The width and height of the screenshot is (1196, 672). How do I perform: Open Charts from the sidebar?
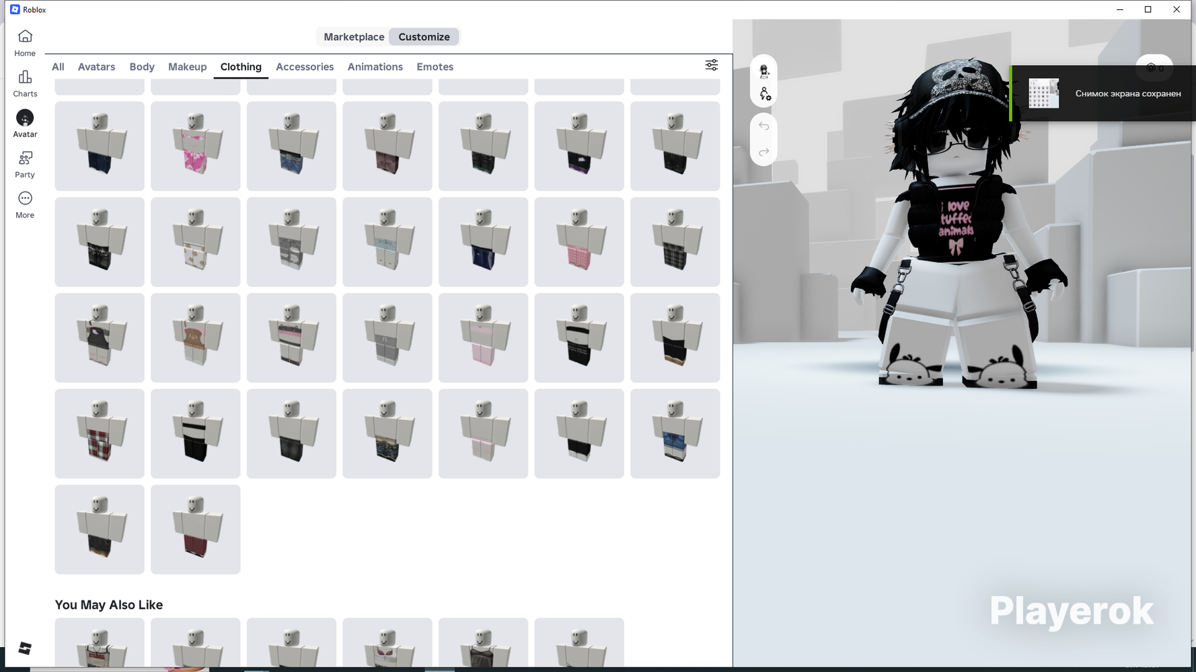point(25,83)
